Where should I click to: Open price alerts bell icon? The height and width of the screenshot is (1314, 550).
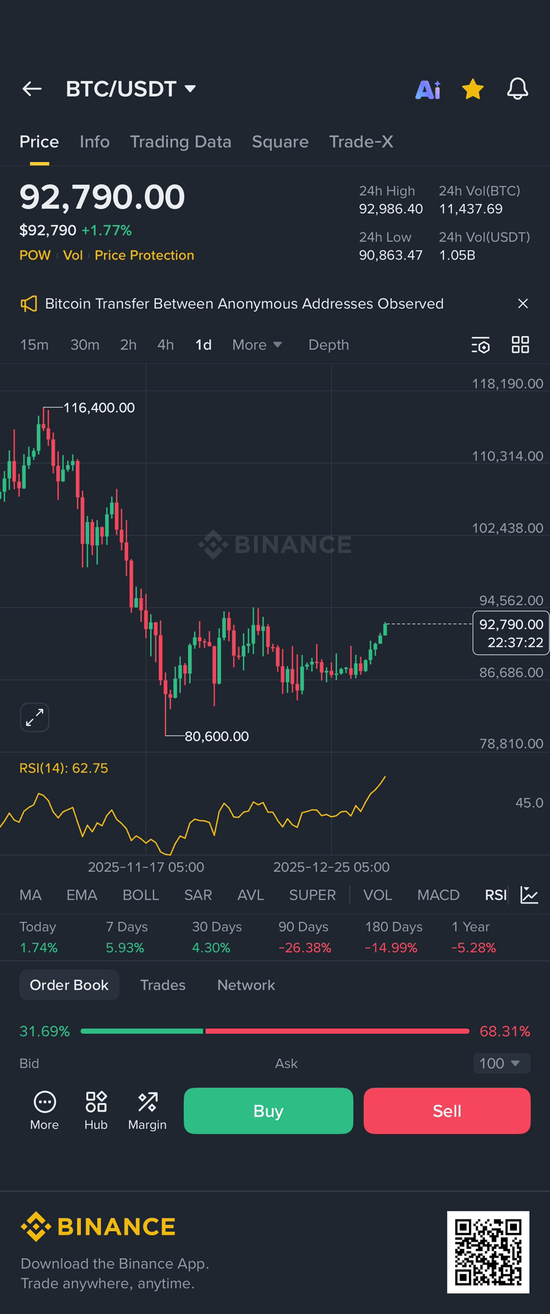pos(517,88)
